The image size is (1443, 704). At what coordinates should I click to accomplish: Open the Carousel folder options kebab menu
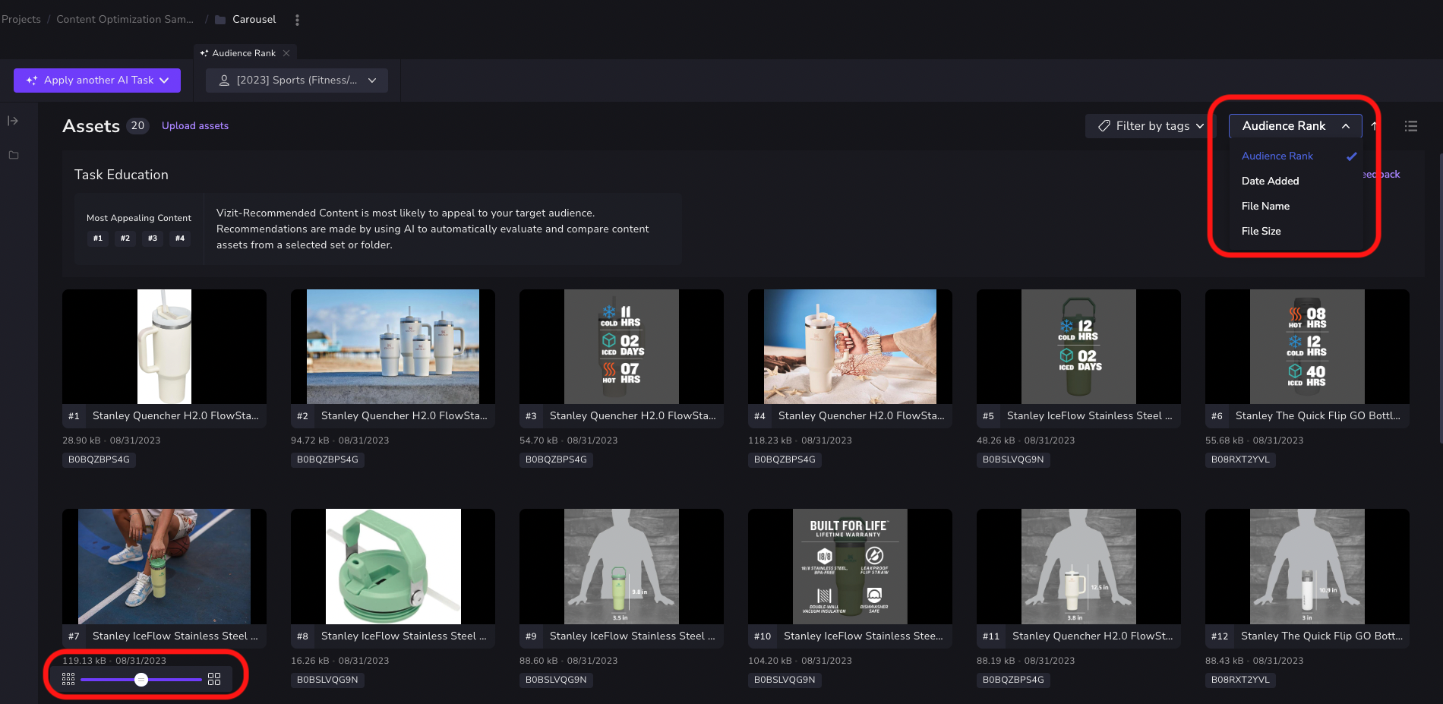[297, 20]
